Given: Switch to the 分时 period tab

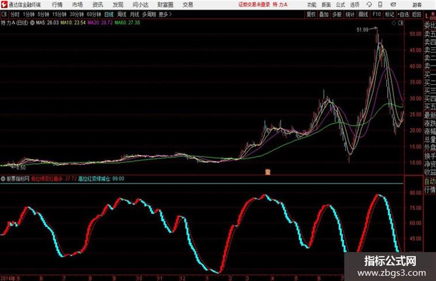Looking at the screenshot, I should 15,14.
